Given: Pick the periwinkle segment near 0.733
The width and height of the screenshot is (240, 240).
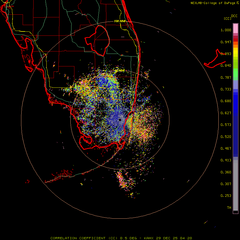Looking at the screenshot, I should [235, 85].
